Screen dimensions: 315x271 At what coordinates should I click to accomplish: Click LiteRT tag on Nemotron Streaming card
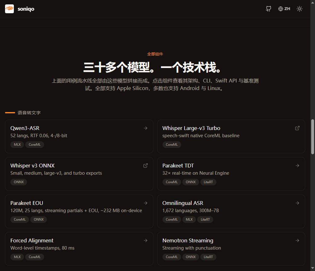(208, 257)
